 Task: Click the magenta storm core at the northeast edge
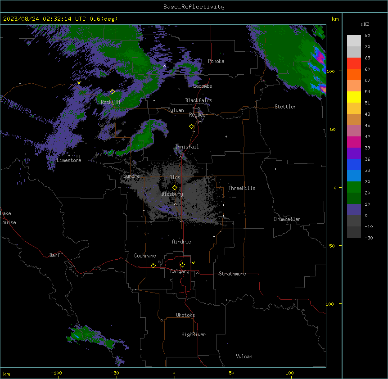coord(320,58)
